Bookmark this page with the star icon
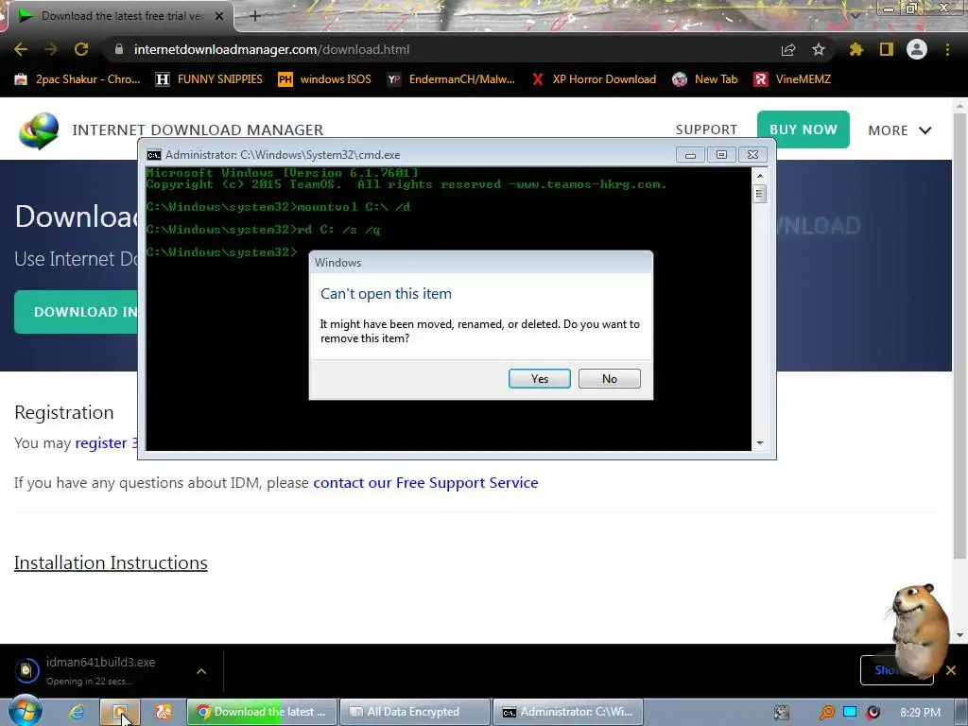The height and width of the screenshot is (726, 968). coord(819,49)
